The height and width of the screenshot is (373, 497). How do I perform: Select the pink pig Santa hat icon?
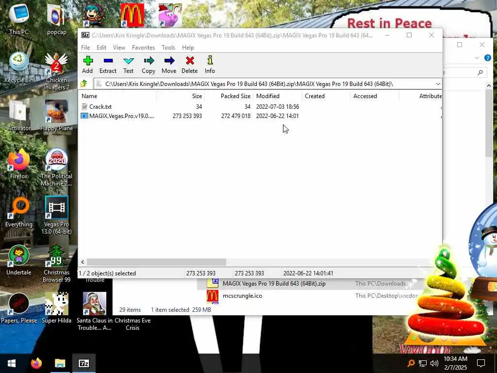(170, 15)
